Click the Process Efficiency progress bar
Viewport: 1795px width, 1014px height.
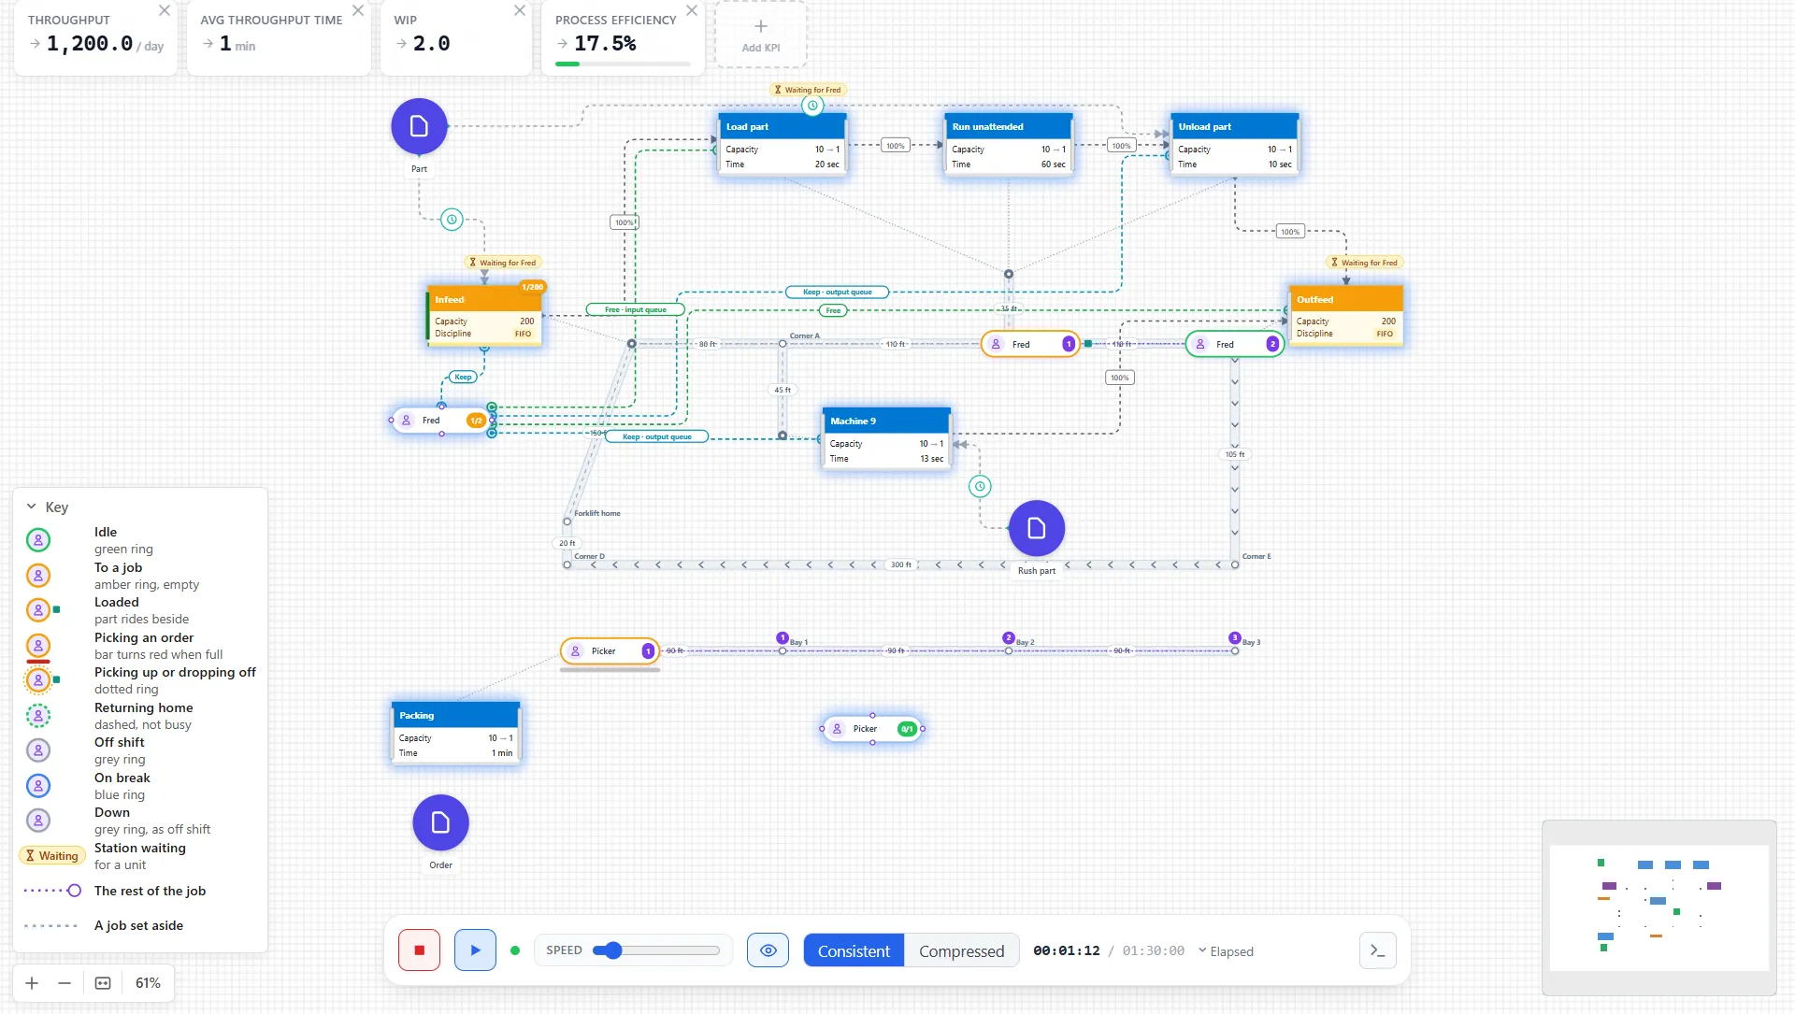[623, 64]
